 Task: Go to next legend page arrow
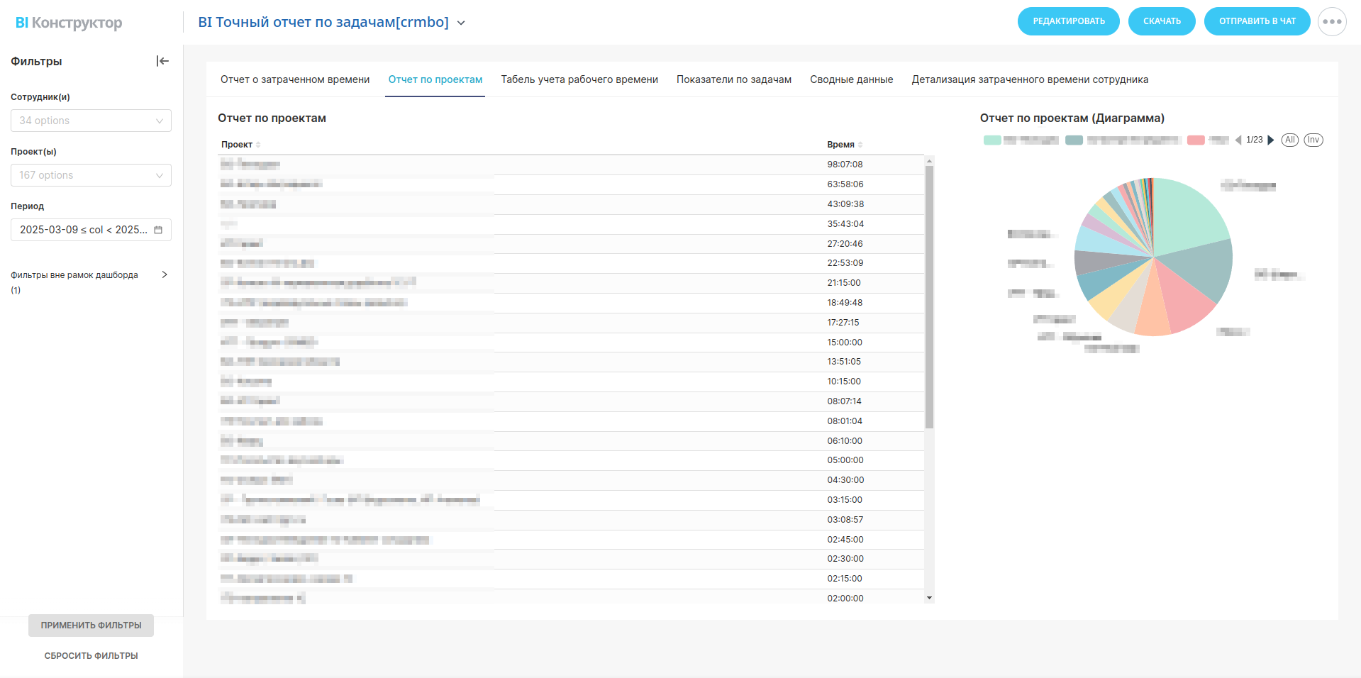click(x=1271, y=140)
